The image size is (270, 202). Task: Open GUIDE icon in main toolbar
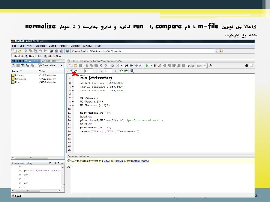pyautogui.click(x=56, y=51)
